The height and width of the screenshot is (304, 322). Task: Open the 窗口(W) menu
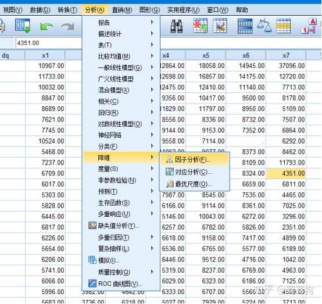(x=218, y=10)
